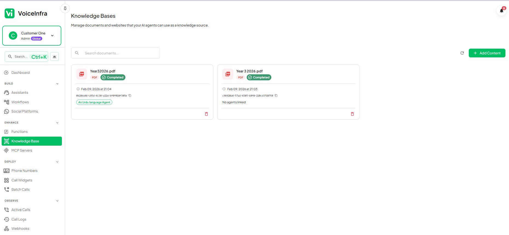Click the assistant icon beside sidebar search

54,57
